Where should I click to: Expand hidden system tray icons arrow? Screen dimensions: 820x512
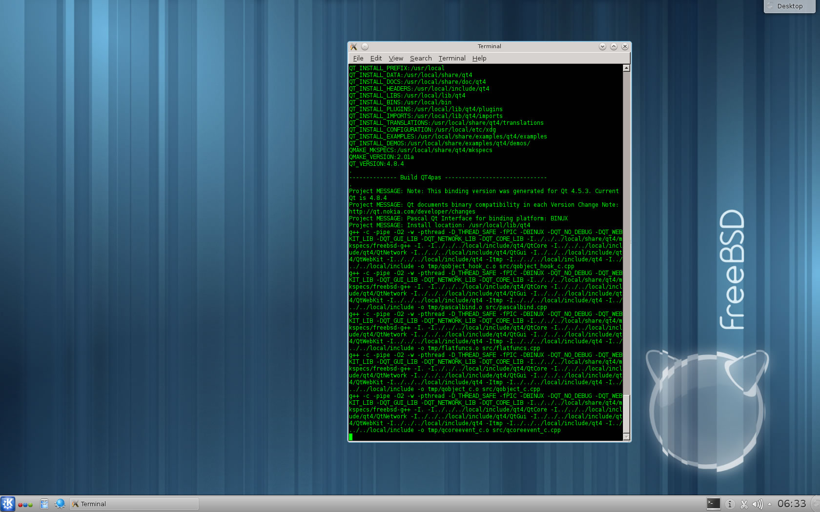(x=770, y=504)
